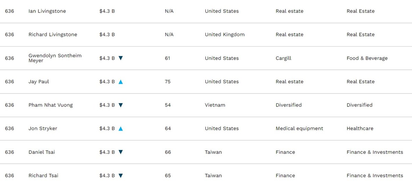This screenshot has height=187, width=412.
Task: Click the Healthcare industry cell
Action: (360, 129)
